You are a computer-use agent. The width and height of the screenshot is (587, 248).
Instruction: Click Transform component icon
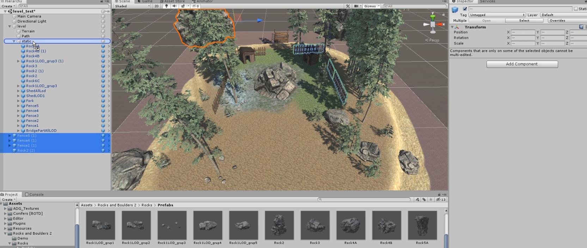pyautogui.click(x=457, y=27)
